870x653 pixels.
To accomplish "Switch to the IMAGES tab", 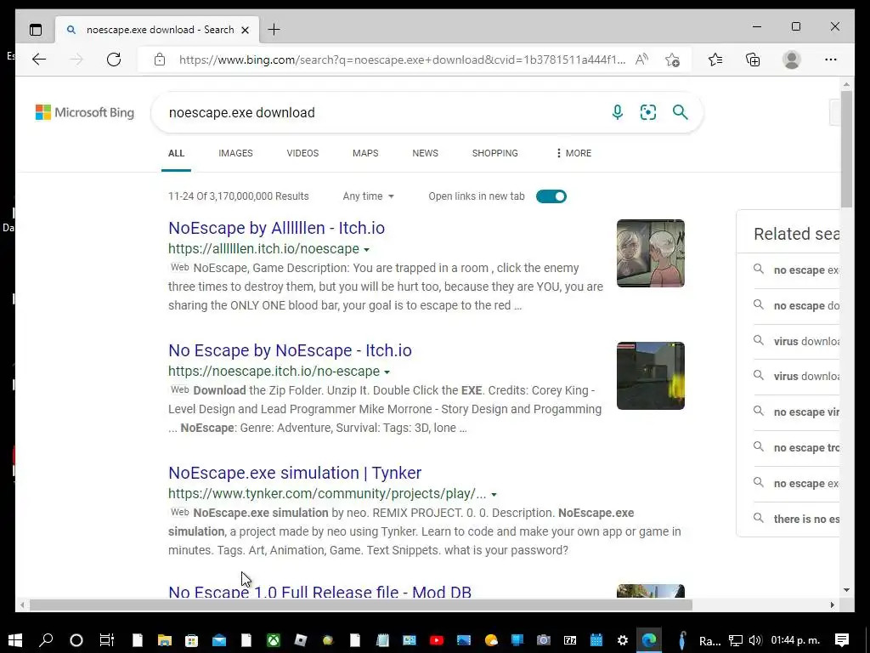I will coord(236,153).
